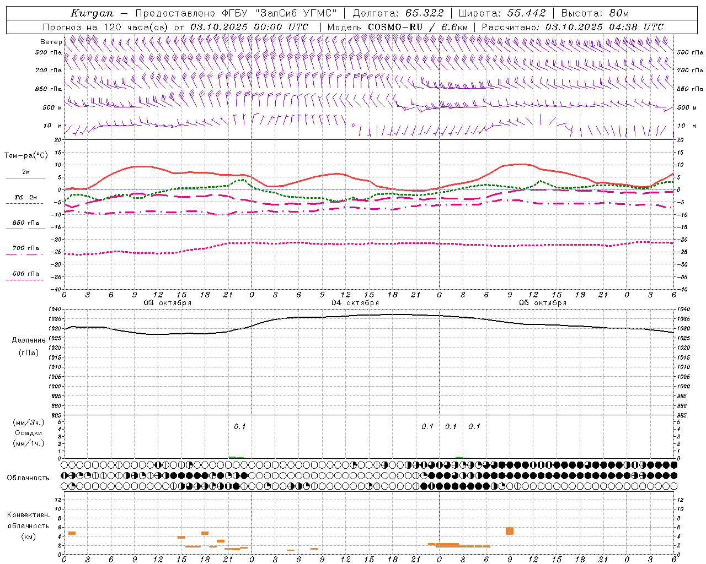The height and width of the screenshot is (564, 706).
Task: Click the "(гПа)" unit under Давление
Action: pos(29,353)
